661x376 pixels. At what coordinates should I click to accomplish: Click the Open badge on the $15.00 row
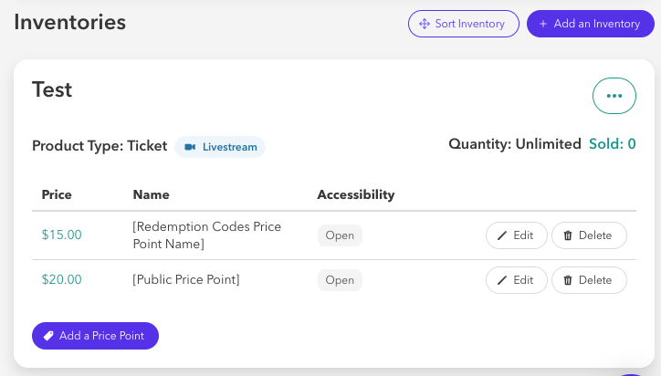tap(340, 235)
